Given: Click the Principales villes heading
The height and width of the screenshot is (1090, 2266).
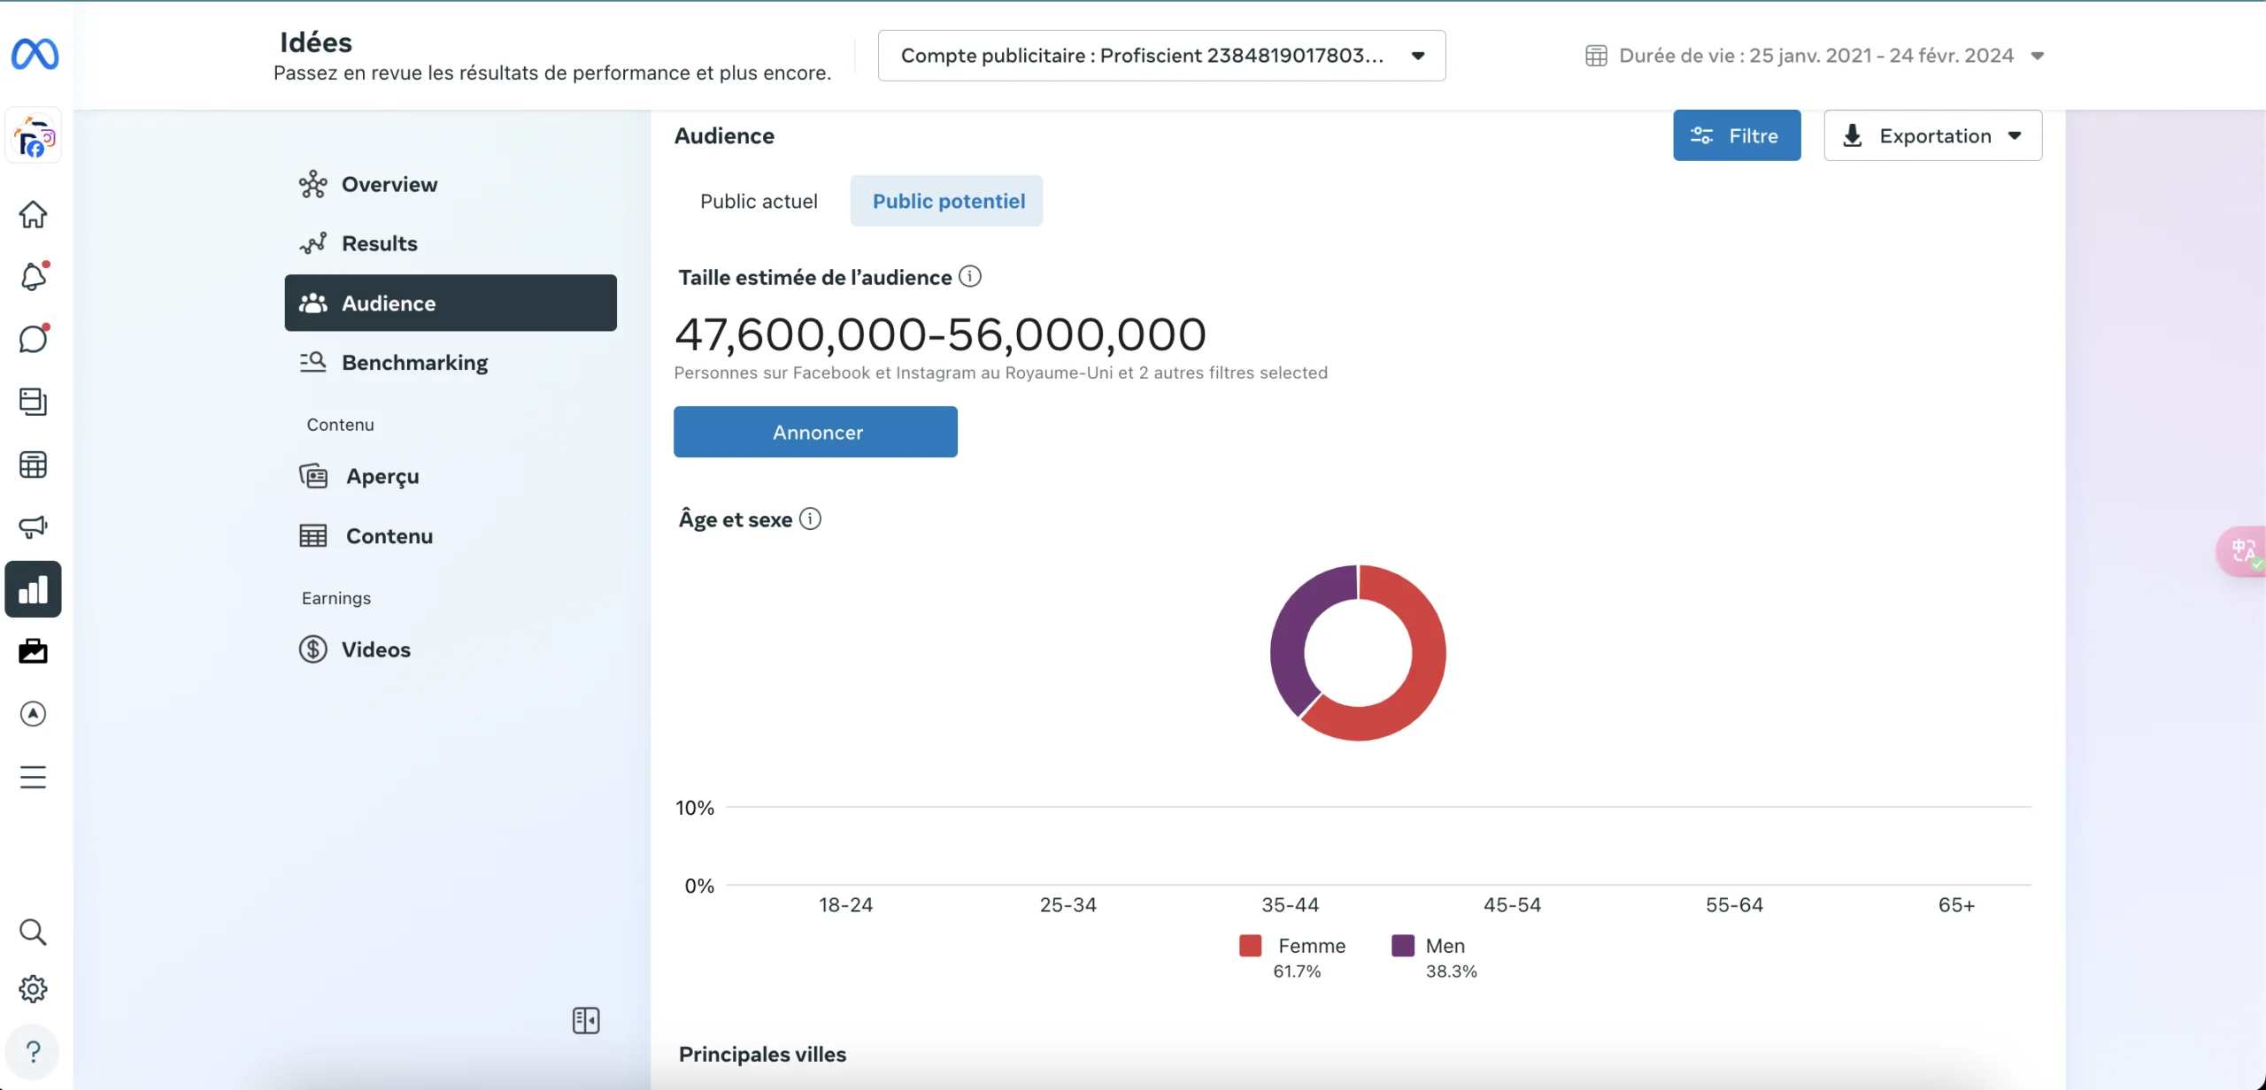Looking at the screenshot, I should 762,1054.
